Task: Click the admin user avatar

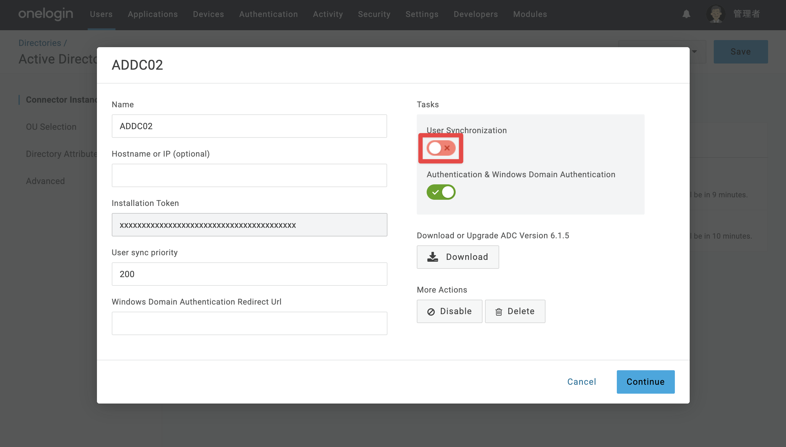Action: (x=716, y=14)
